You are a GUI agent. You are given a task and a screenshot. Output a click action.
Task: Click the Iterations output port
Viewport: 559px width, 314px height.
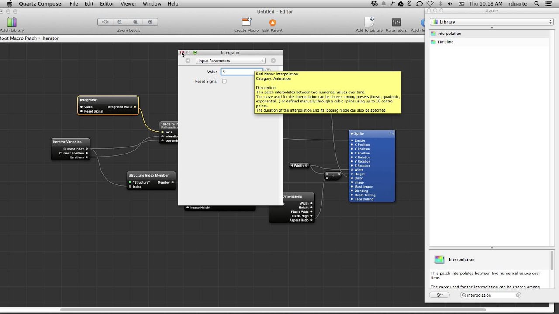pos(86,157)
